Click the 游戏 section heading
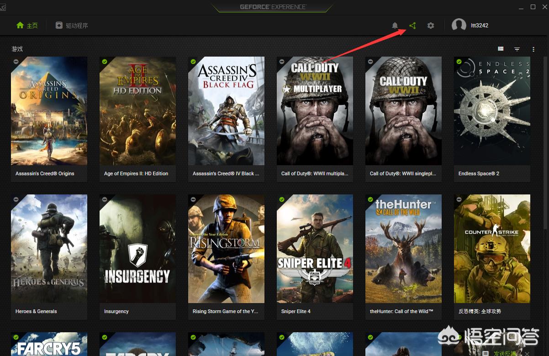 tap(17, 49)
